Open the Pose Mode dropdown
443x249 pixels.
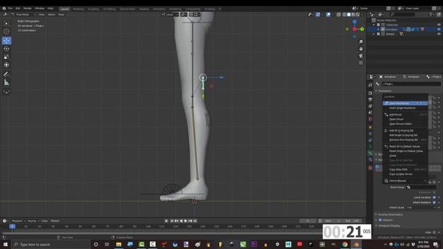click(x=23, y=15)
